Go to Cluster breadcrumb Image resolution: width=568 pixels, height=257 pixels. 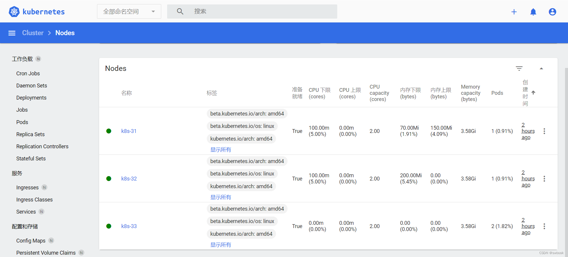(33, 33)
